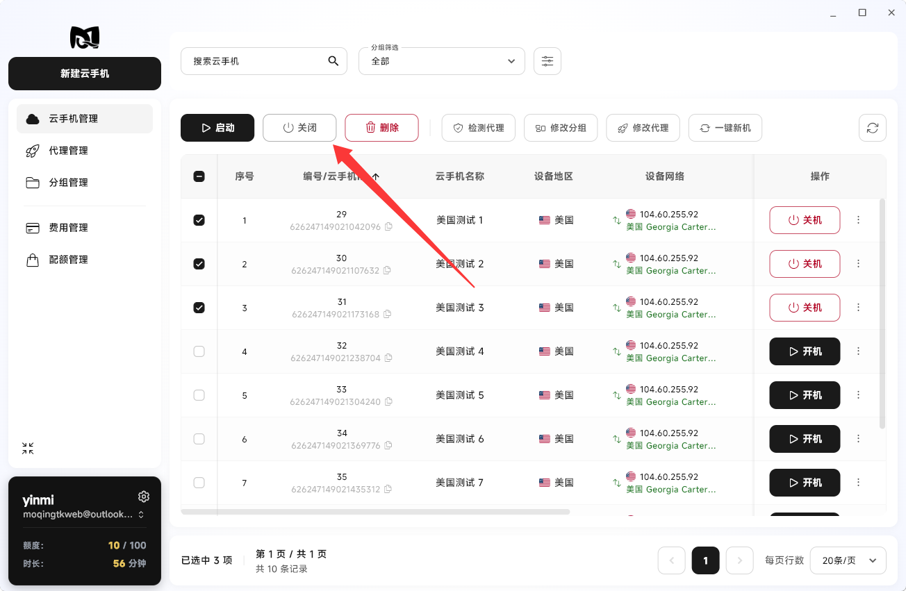The height and width of the screenshot is (591, 906).
Task: Click 关机 for 美国测试 3
Action: point(805,308)
